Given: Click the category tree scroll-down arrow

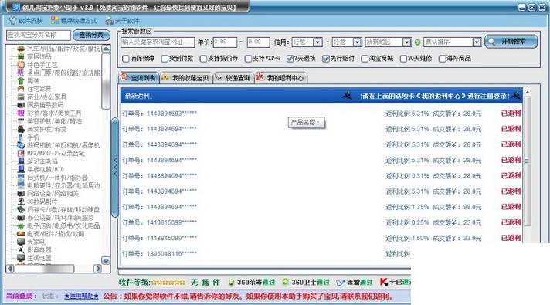Looking at the screenshot, I should (106, 260).
